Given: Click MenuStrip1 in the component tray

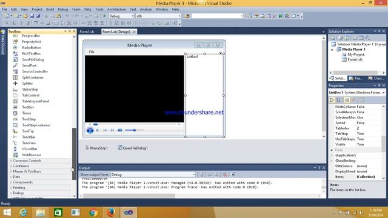Looking at the screenshot, I should pyautogui.click(x=96, y=148).
